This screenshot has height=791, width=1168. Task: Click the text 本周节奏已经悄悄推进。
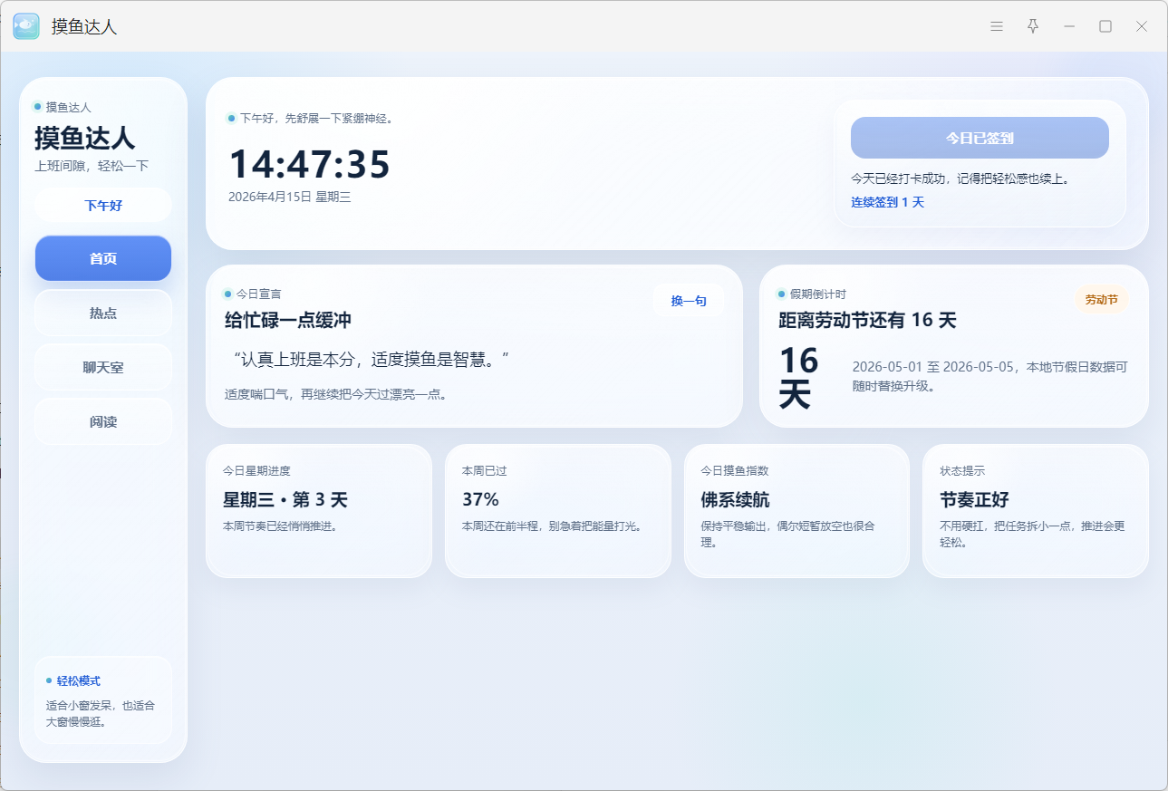pos(280,526)
